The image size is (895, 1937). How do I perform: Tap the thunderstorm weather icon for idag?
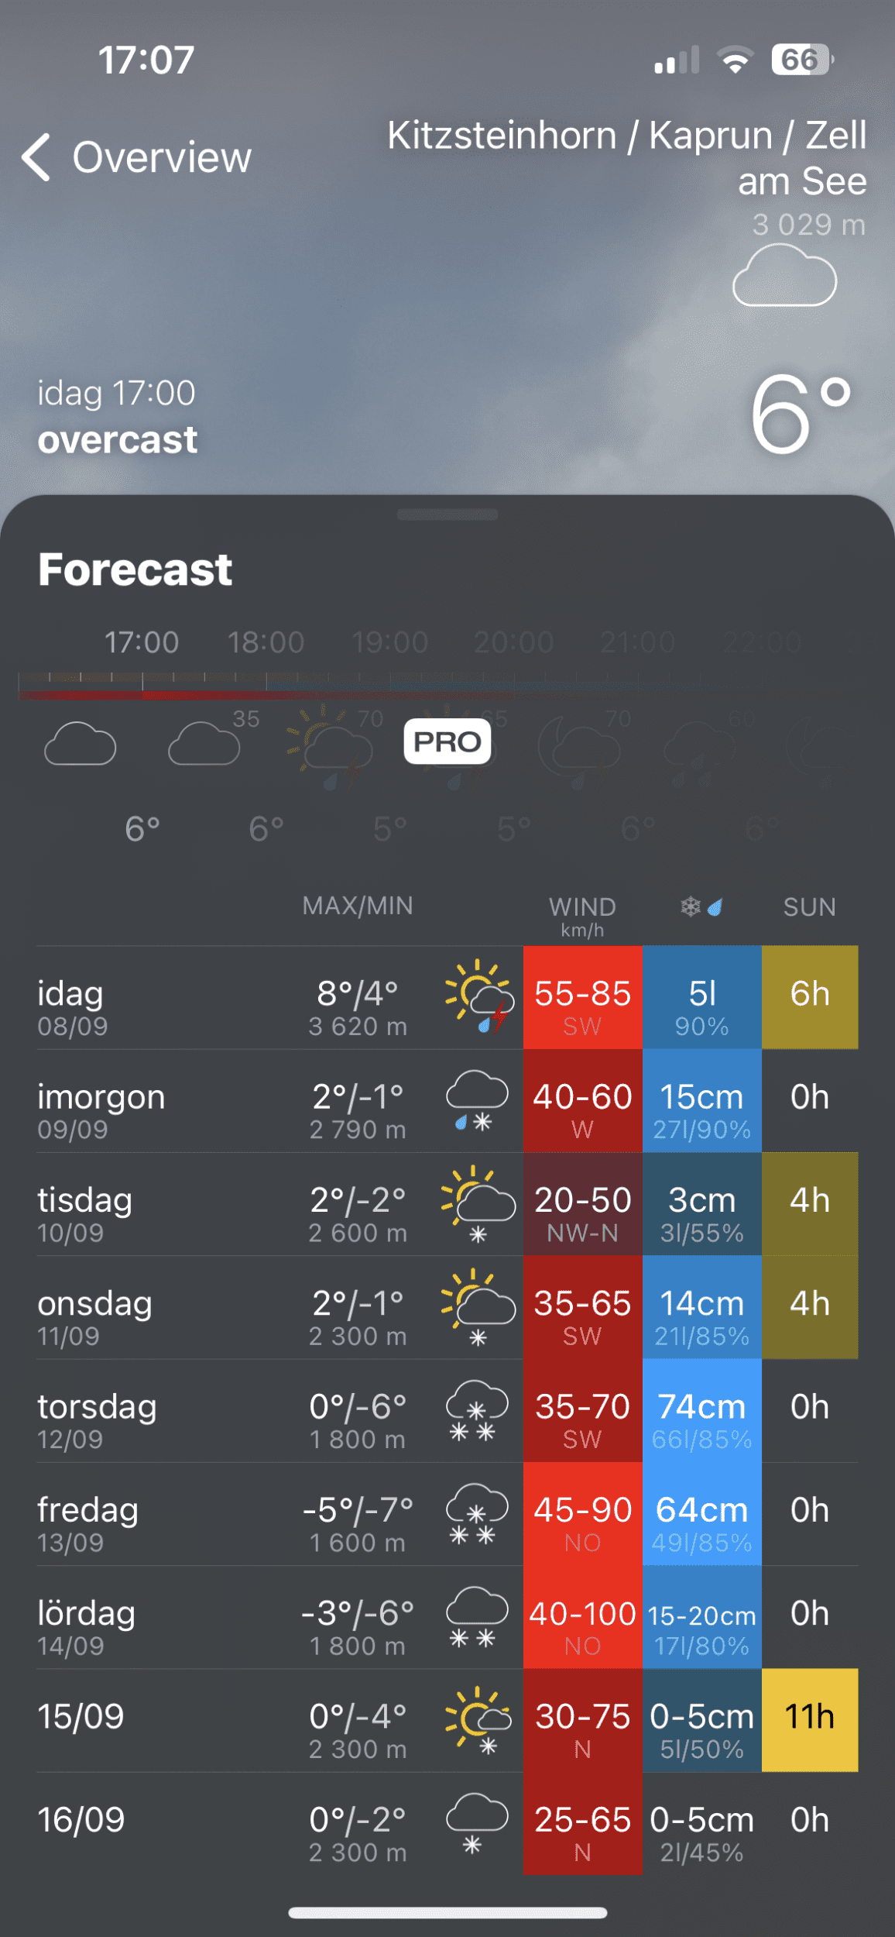click(x=479, y=996)
